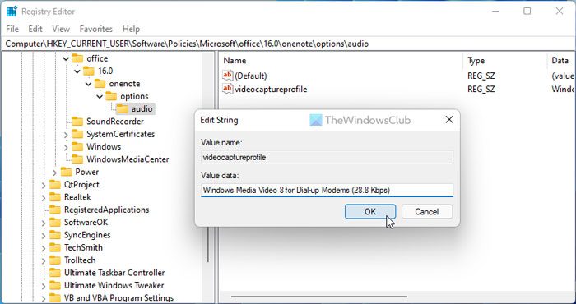Click the Trolltech folder icon

(x=55, y=260)
